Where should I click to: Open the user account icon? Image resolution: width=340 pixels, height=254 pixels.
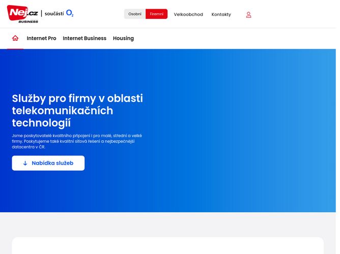[x=248, y=15]
